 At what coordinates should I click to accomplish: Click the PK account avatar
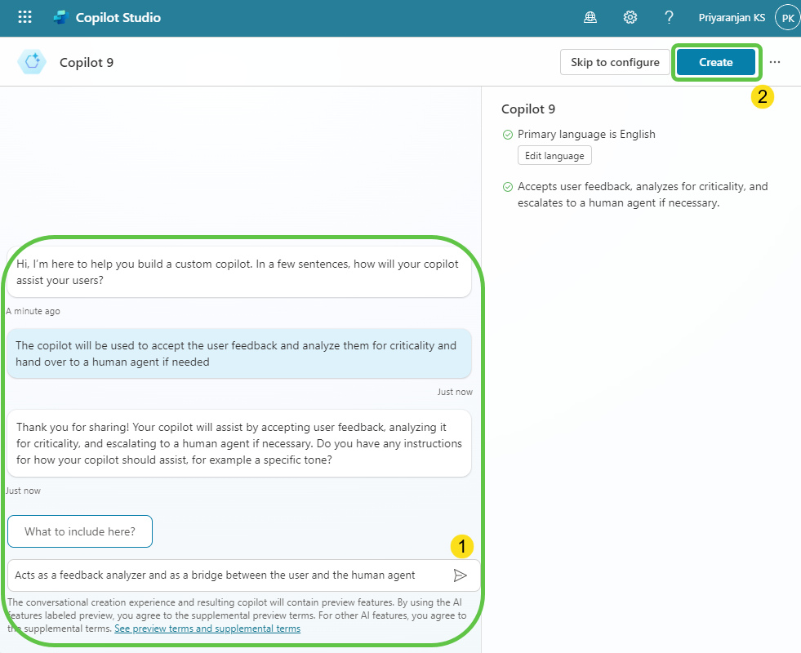787,18
